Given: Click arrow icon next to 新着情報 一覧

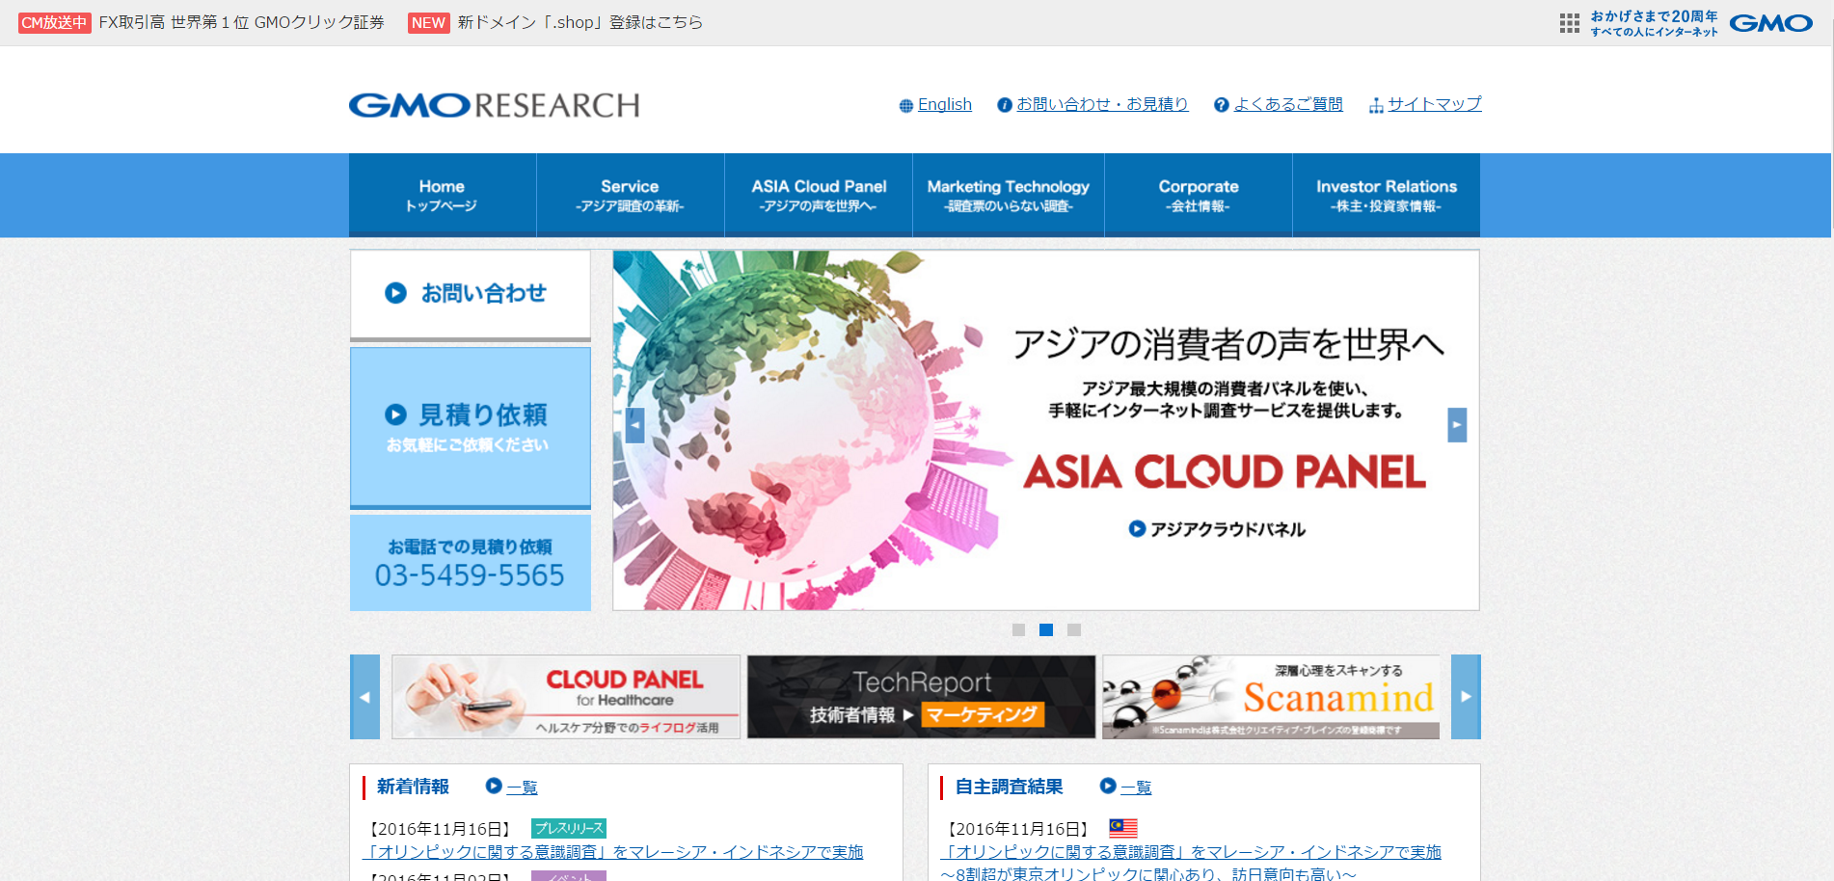Looking at the screenshot, I should pyautogui.click(x=494, y=786).
